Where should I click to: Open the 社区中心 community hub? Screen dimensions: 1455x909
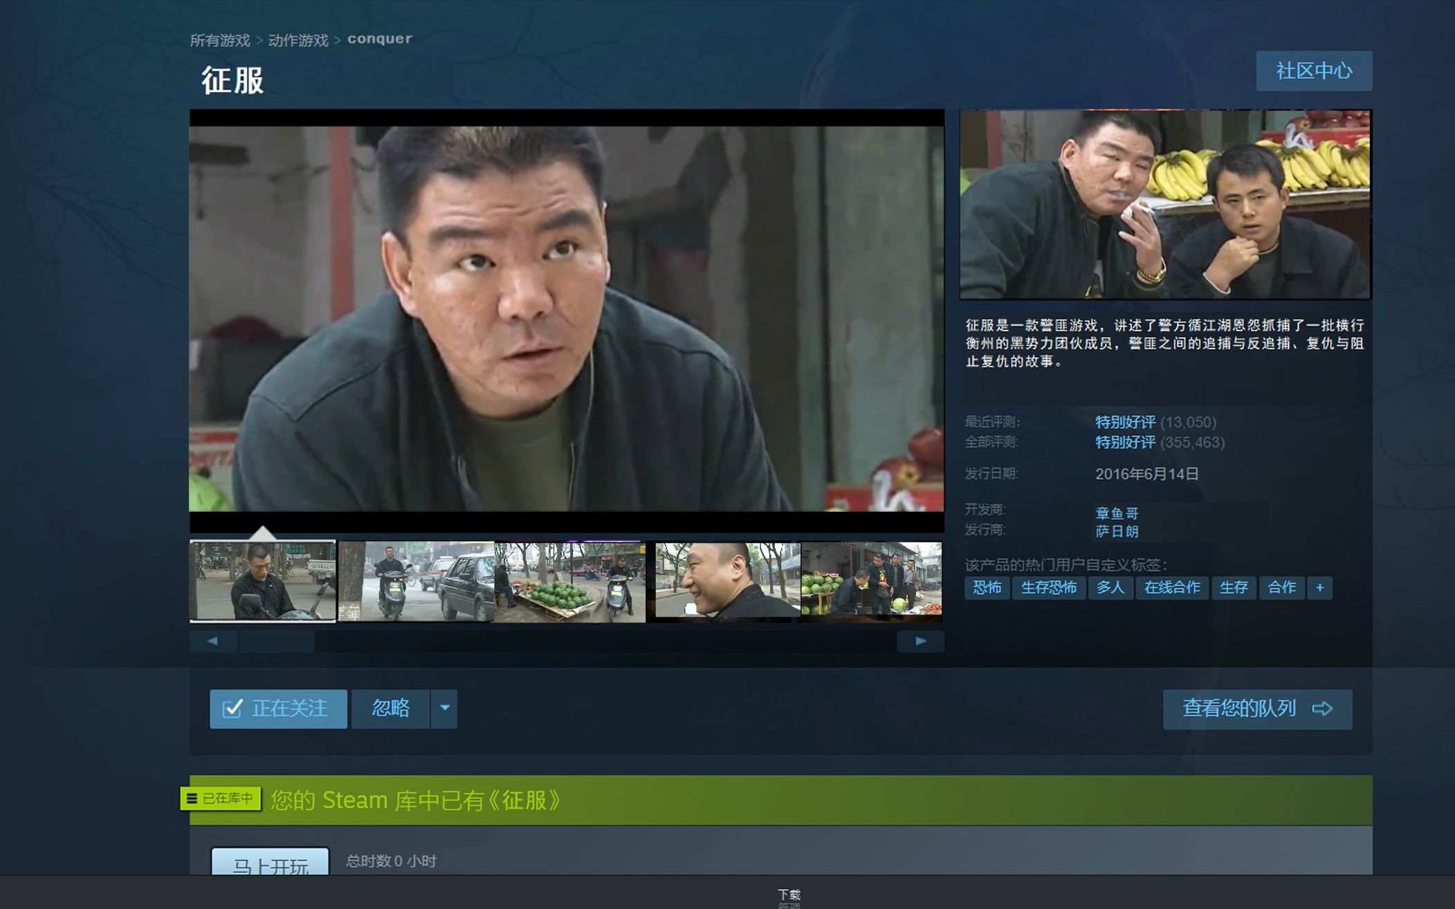1313,71
